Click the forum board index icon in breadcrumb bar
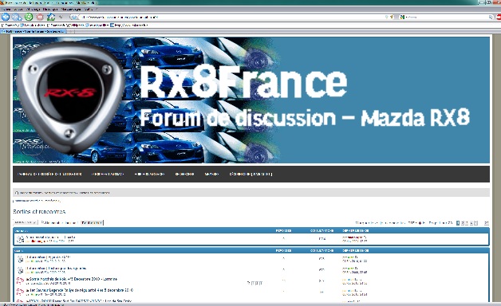The width and height of the screenshot is (501, 306). click(x=17, y=192)
